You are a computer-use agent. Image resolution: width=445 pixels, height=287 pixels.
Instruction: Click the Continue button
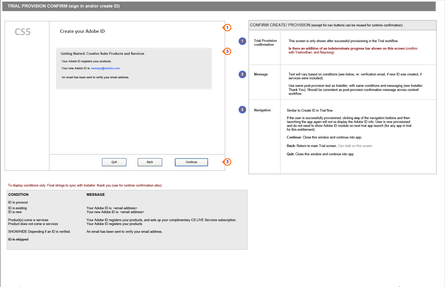tap(191, 162)
